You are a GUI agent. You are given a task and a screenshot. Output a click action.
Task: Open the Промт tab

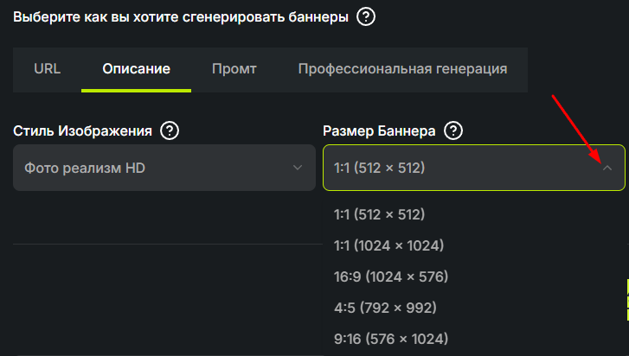click(x=234, y=69)
